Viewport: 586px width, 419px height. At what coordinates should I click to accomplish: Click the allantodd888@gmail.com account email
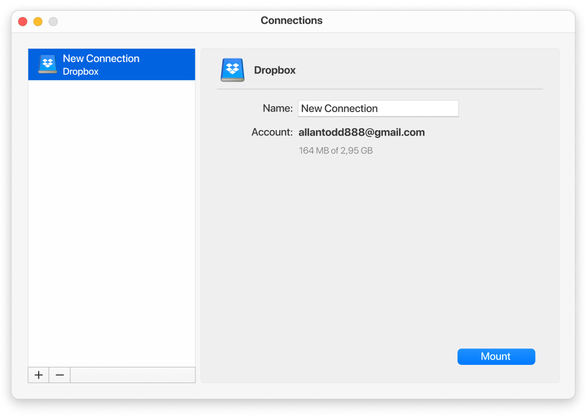(x=361, y=132)
